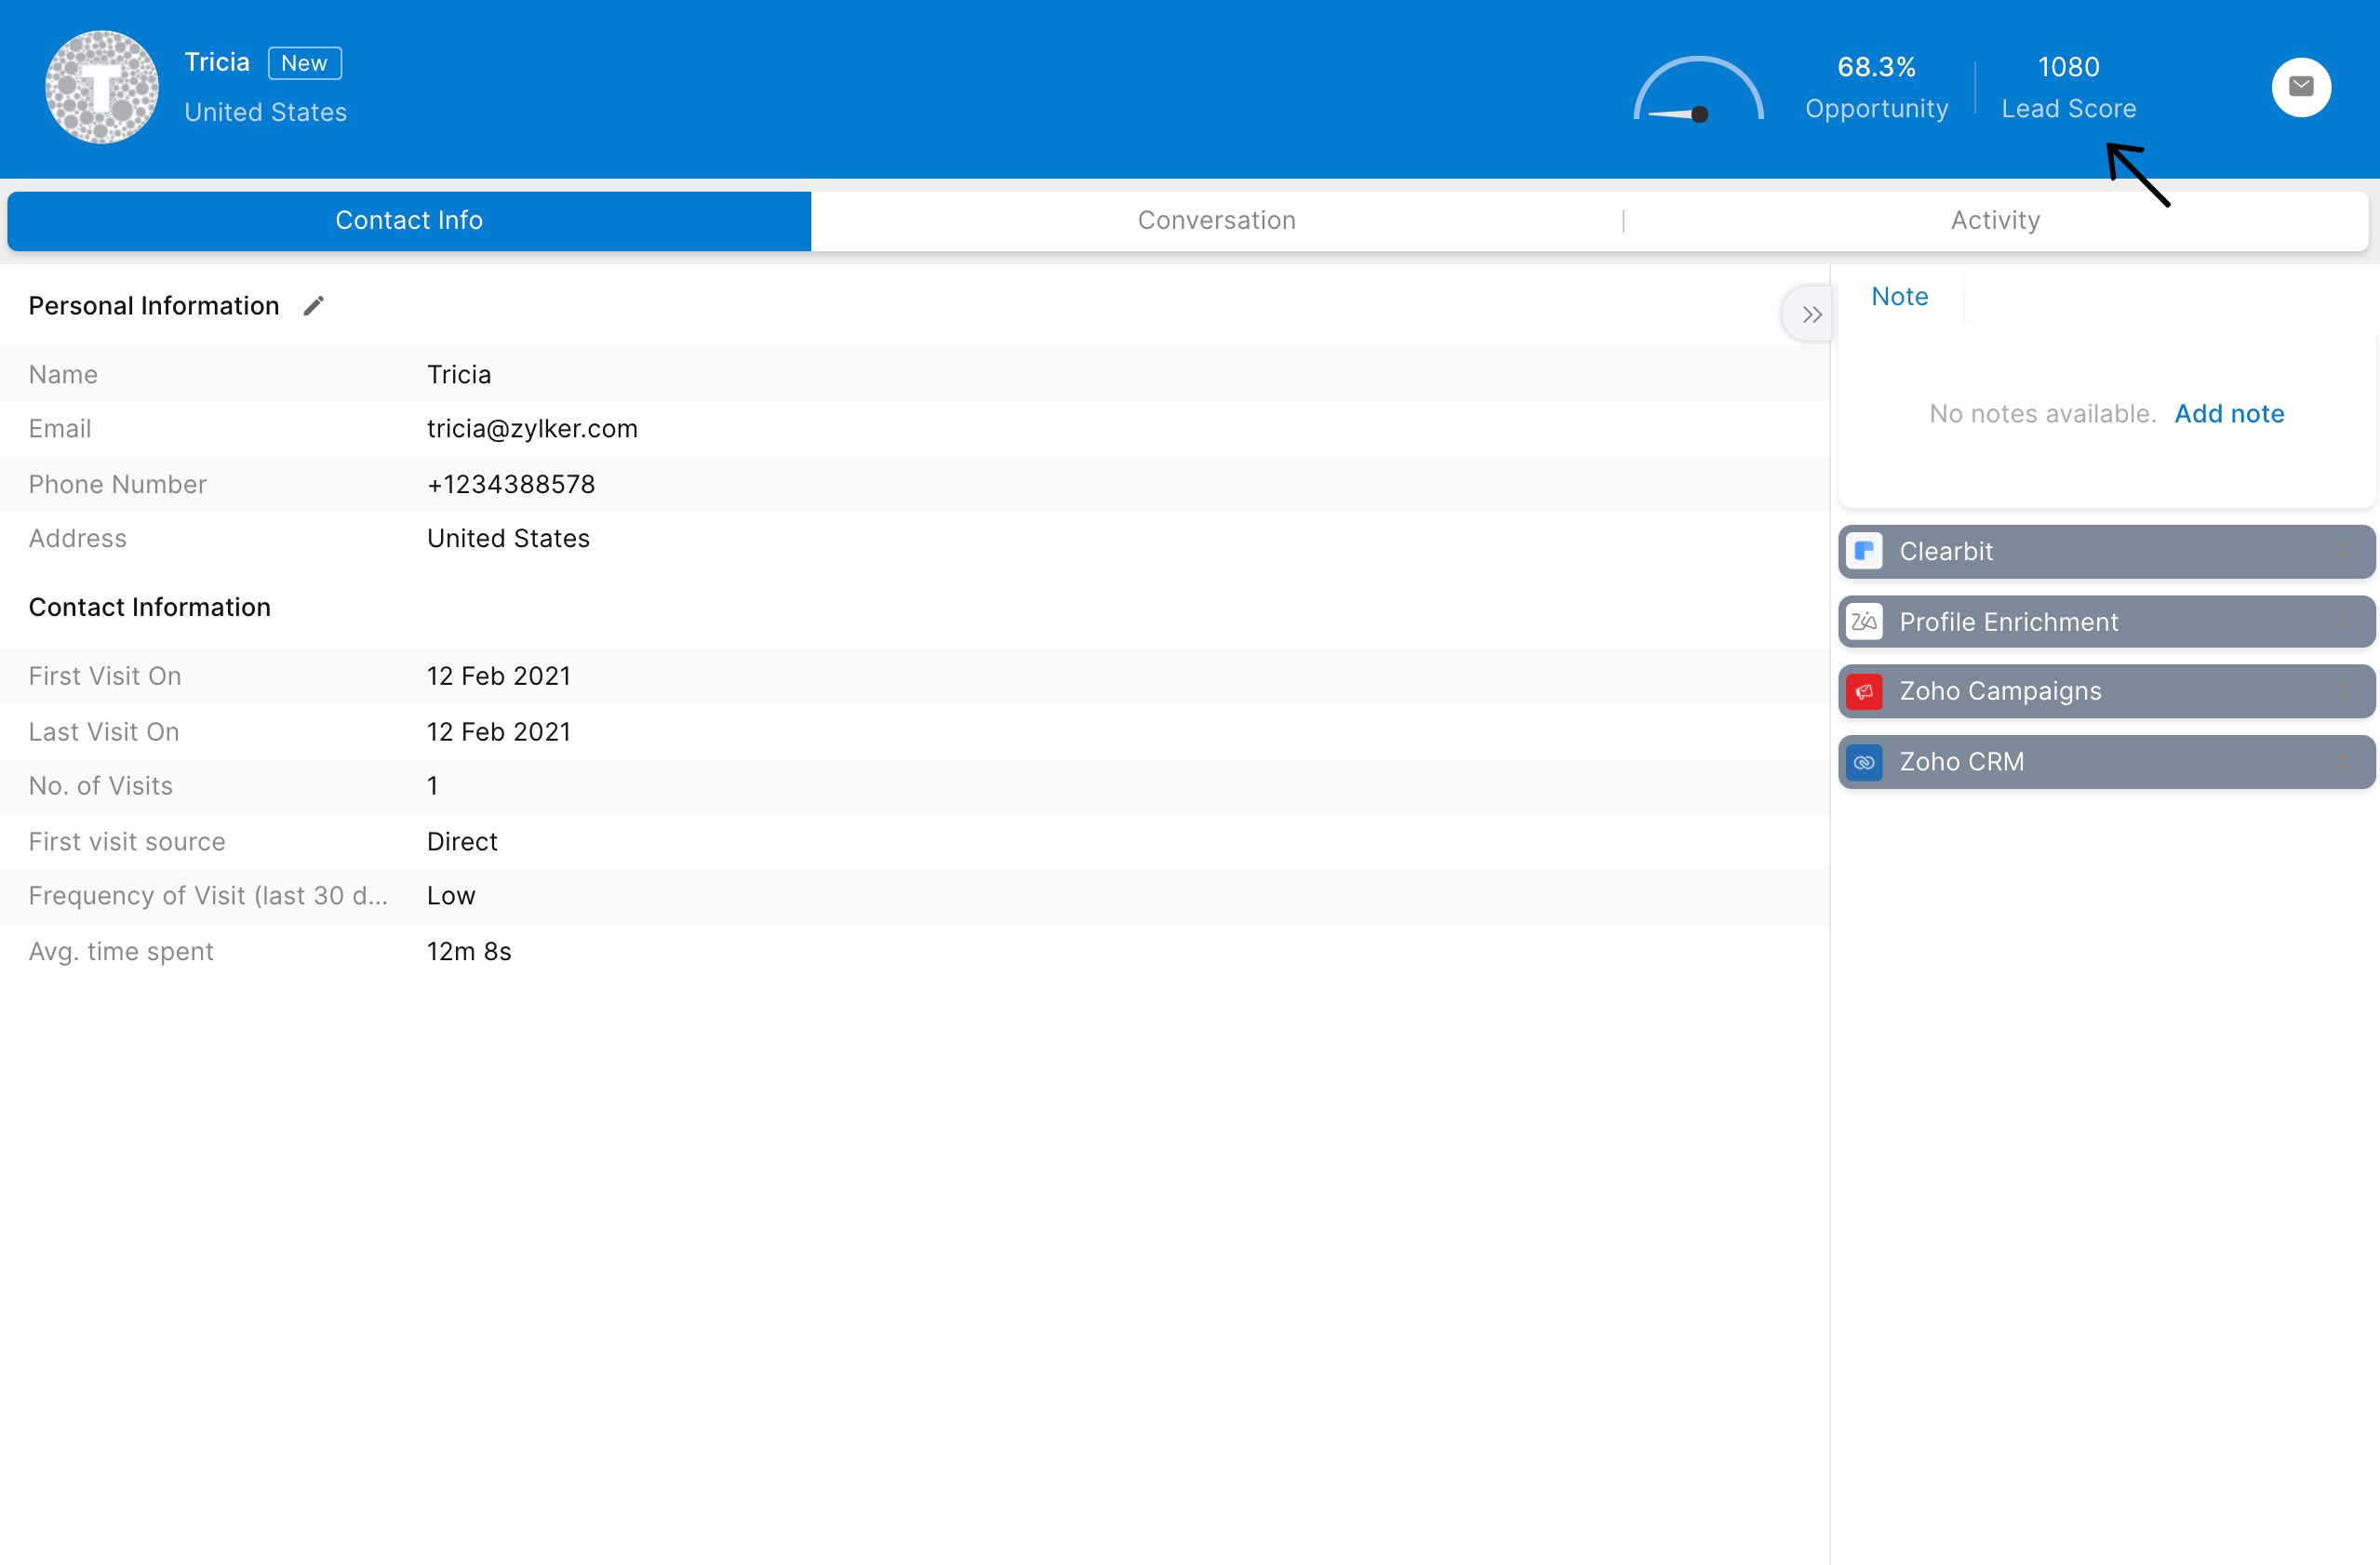
Task: Expand the Zoho CRM panel arrows
Action: tap(2343, 762)
